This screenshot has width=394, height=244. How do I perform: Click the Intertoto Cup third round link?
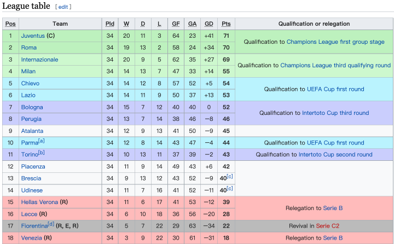(335, 113)
